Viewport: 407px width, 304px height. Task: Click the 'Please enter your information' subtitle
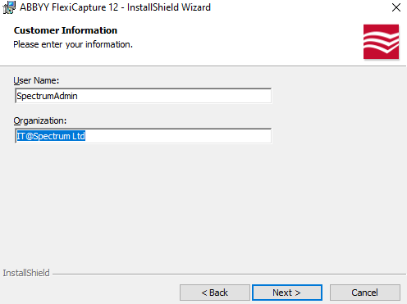[73, 44]
